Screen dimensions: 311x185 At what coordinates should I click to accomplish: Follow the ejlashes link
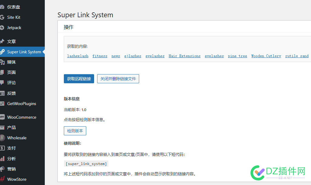tap(133, 56)
